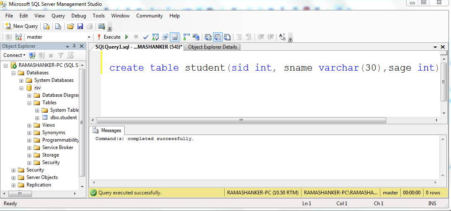This screenshot has width=451, height=211.
Task: Expand the dbo.student table node
Action: pyautogui.click(x=37, y=118)
